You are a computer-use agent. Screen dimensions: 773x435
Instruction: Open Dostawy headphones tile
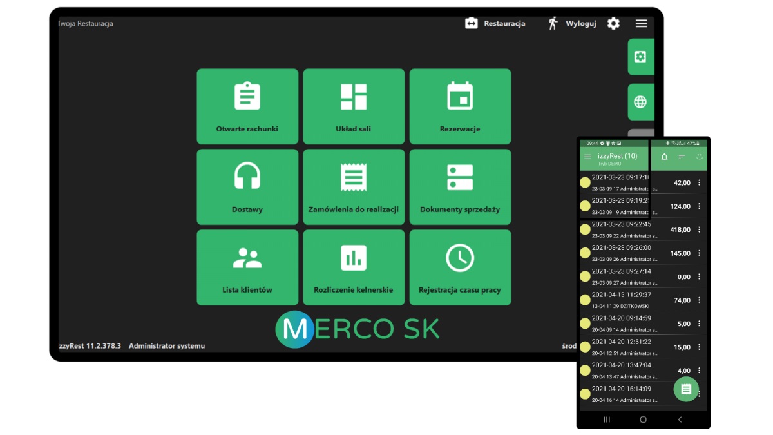(x=247, y=187)
